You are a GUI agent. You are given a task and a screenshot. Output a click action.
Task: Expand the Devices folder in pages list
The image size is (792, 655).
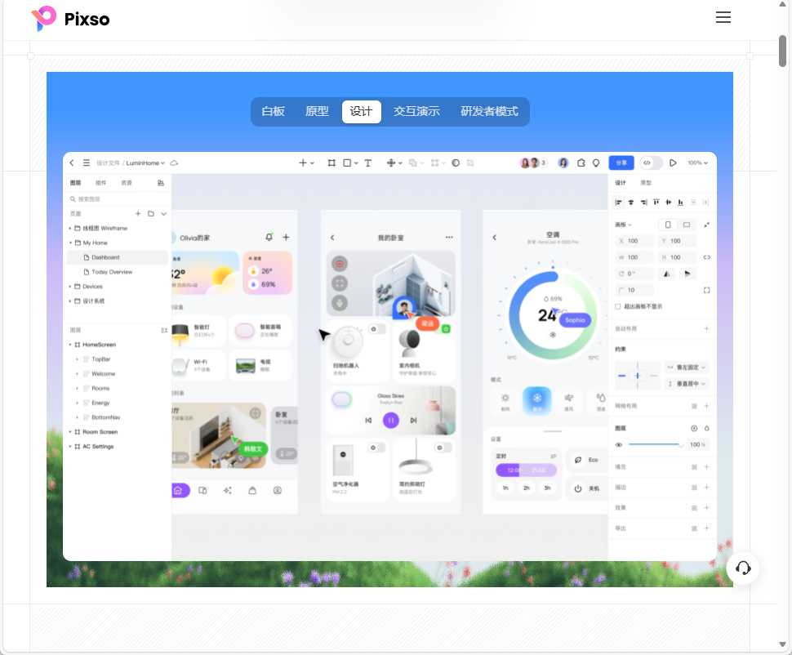(70, 287)
